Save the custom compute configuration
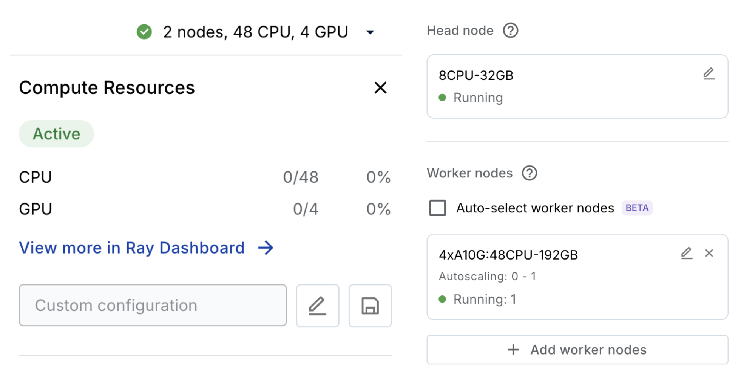 (x=370, y=305)
